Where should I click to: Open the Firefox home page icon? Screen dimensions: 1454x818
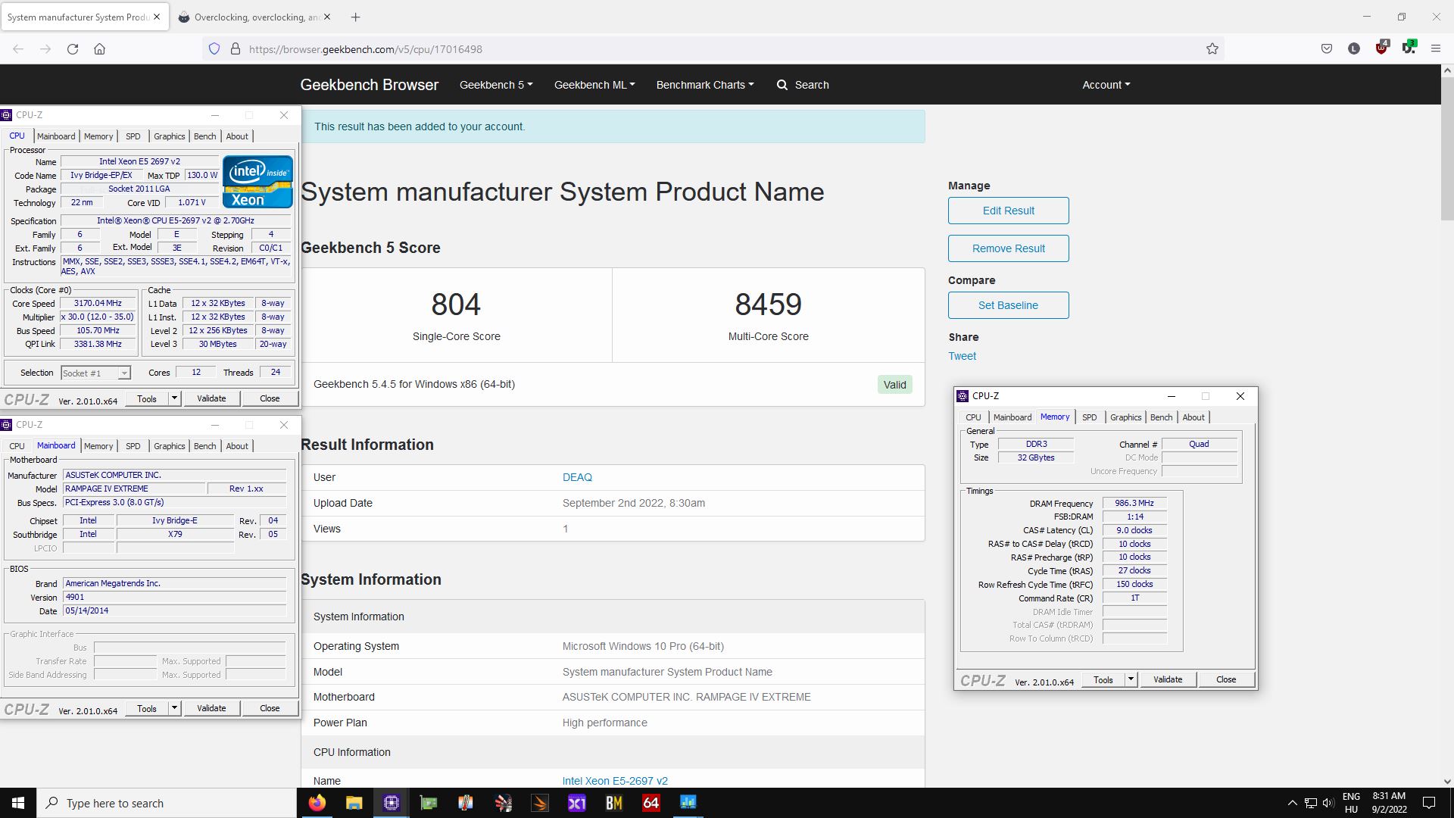(99, 49)
